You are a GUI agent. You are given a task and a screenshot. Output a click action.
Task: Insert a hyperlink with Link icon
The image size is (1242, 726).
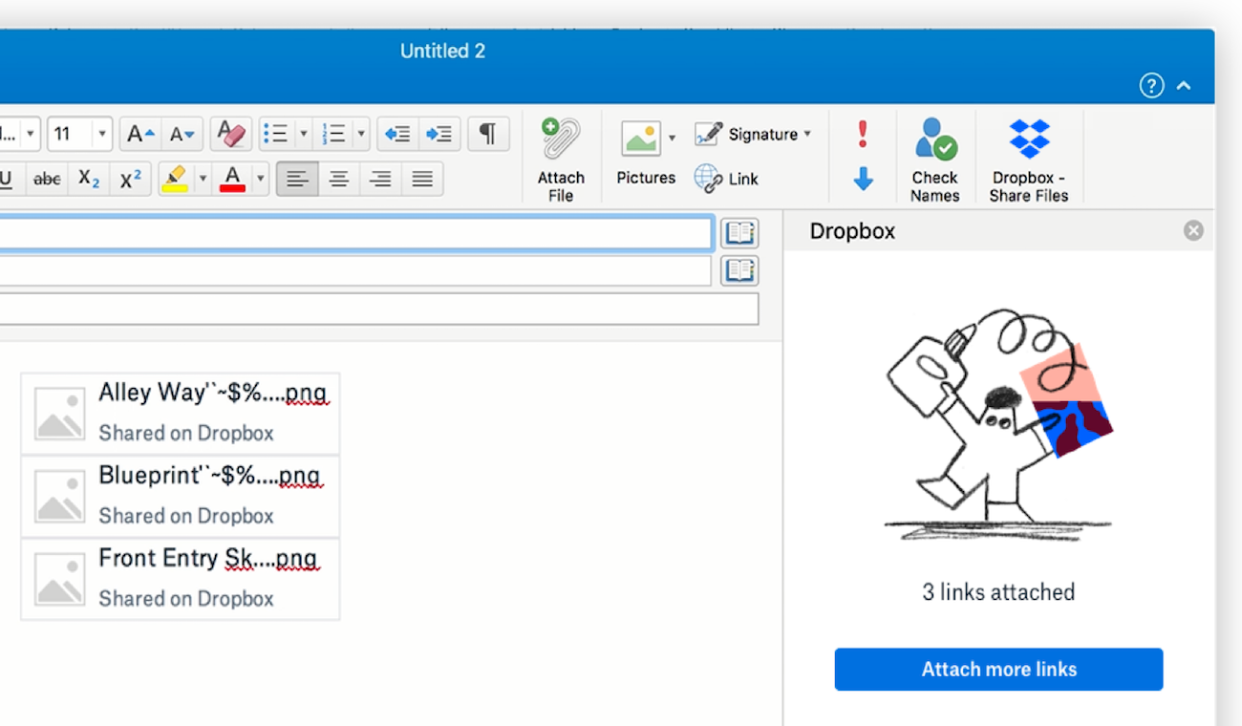click(727, 179)
